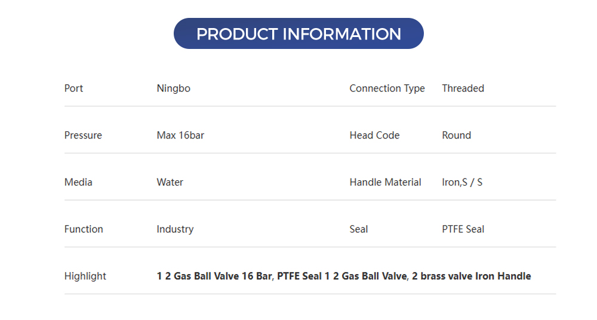The width and height of the screenshot is (597, 320).
Task: Select the Function label
Action: tap(84, 229)
